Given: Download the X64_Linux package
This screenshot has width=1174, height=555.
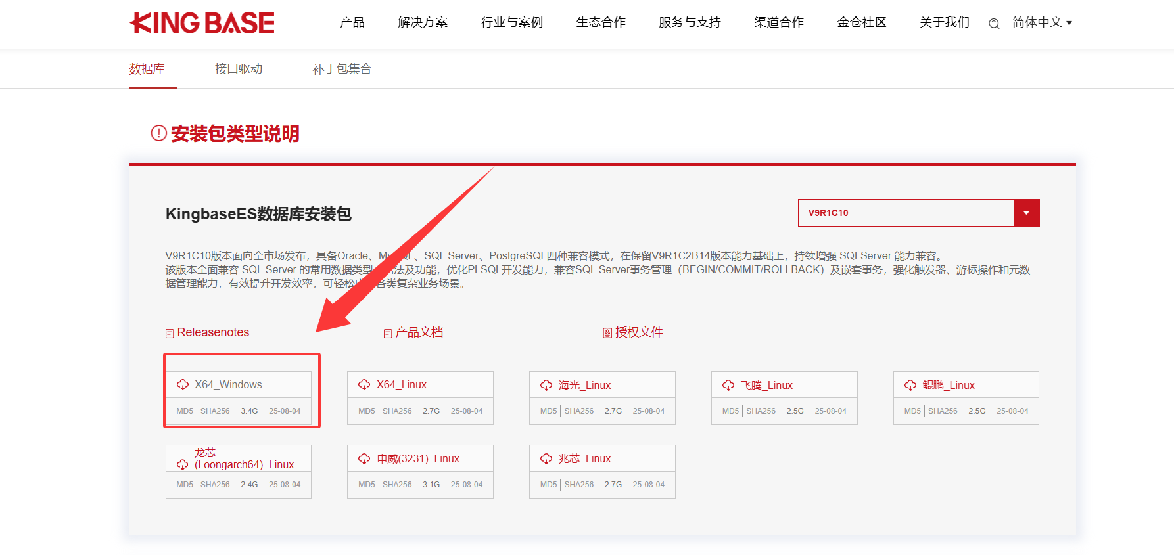Looking at the screenshot, I should 402,385.
